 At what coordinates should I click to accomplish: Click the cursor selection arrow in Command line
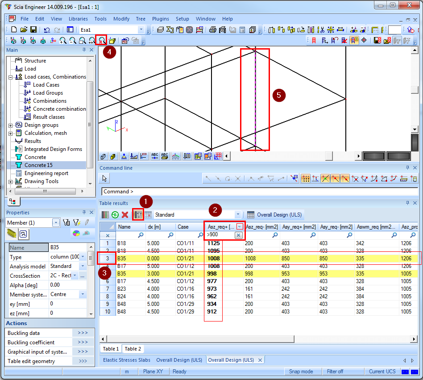105,179
